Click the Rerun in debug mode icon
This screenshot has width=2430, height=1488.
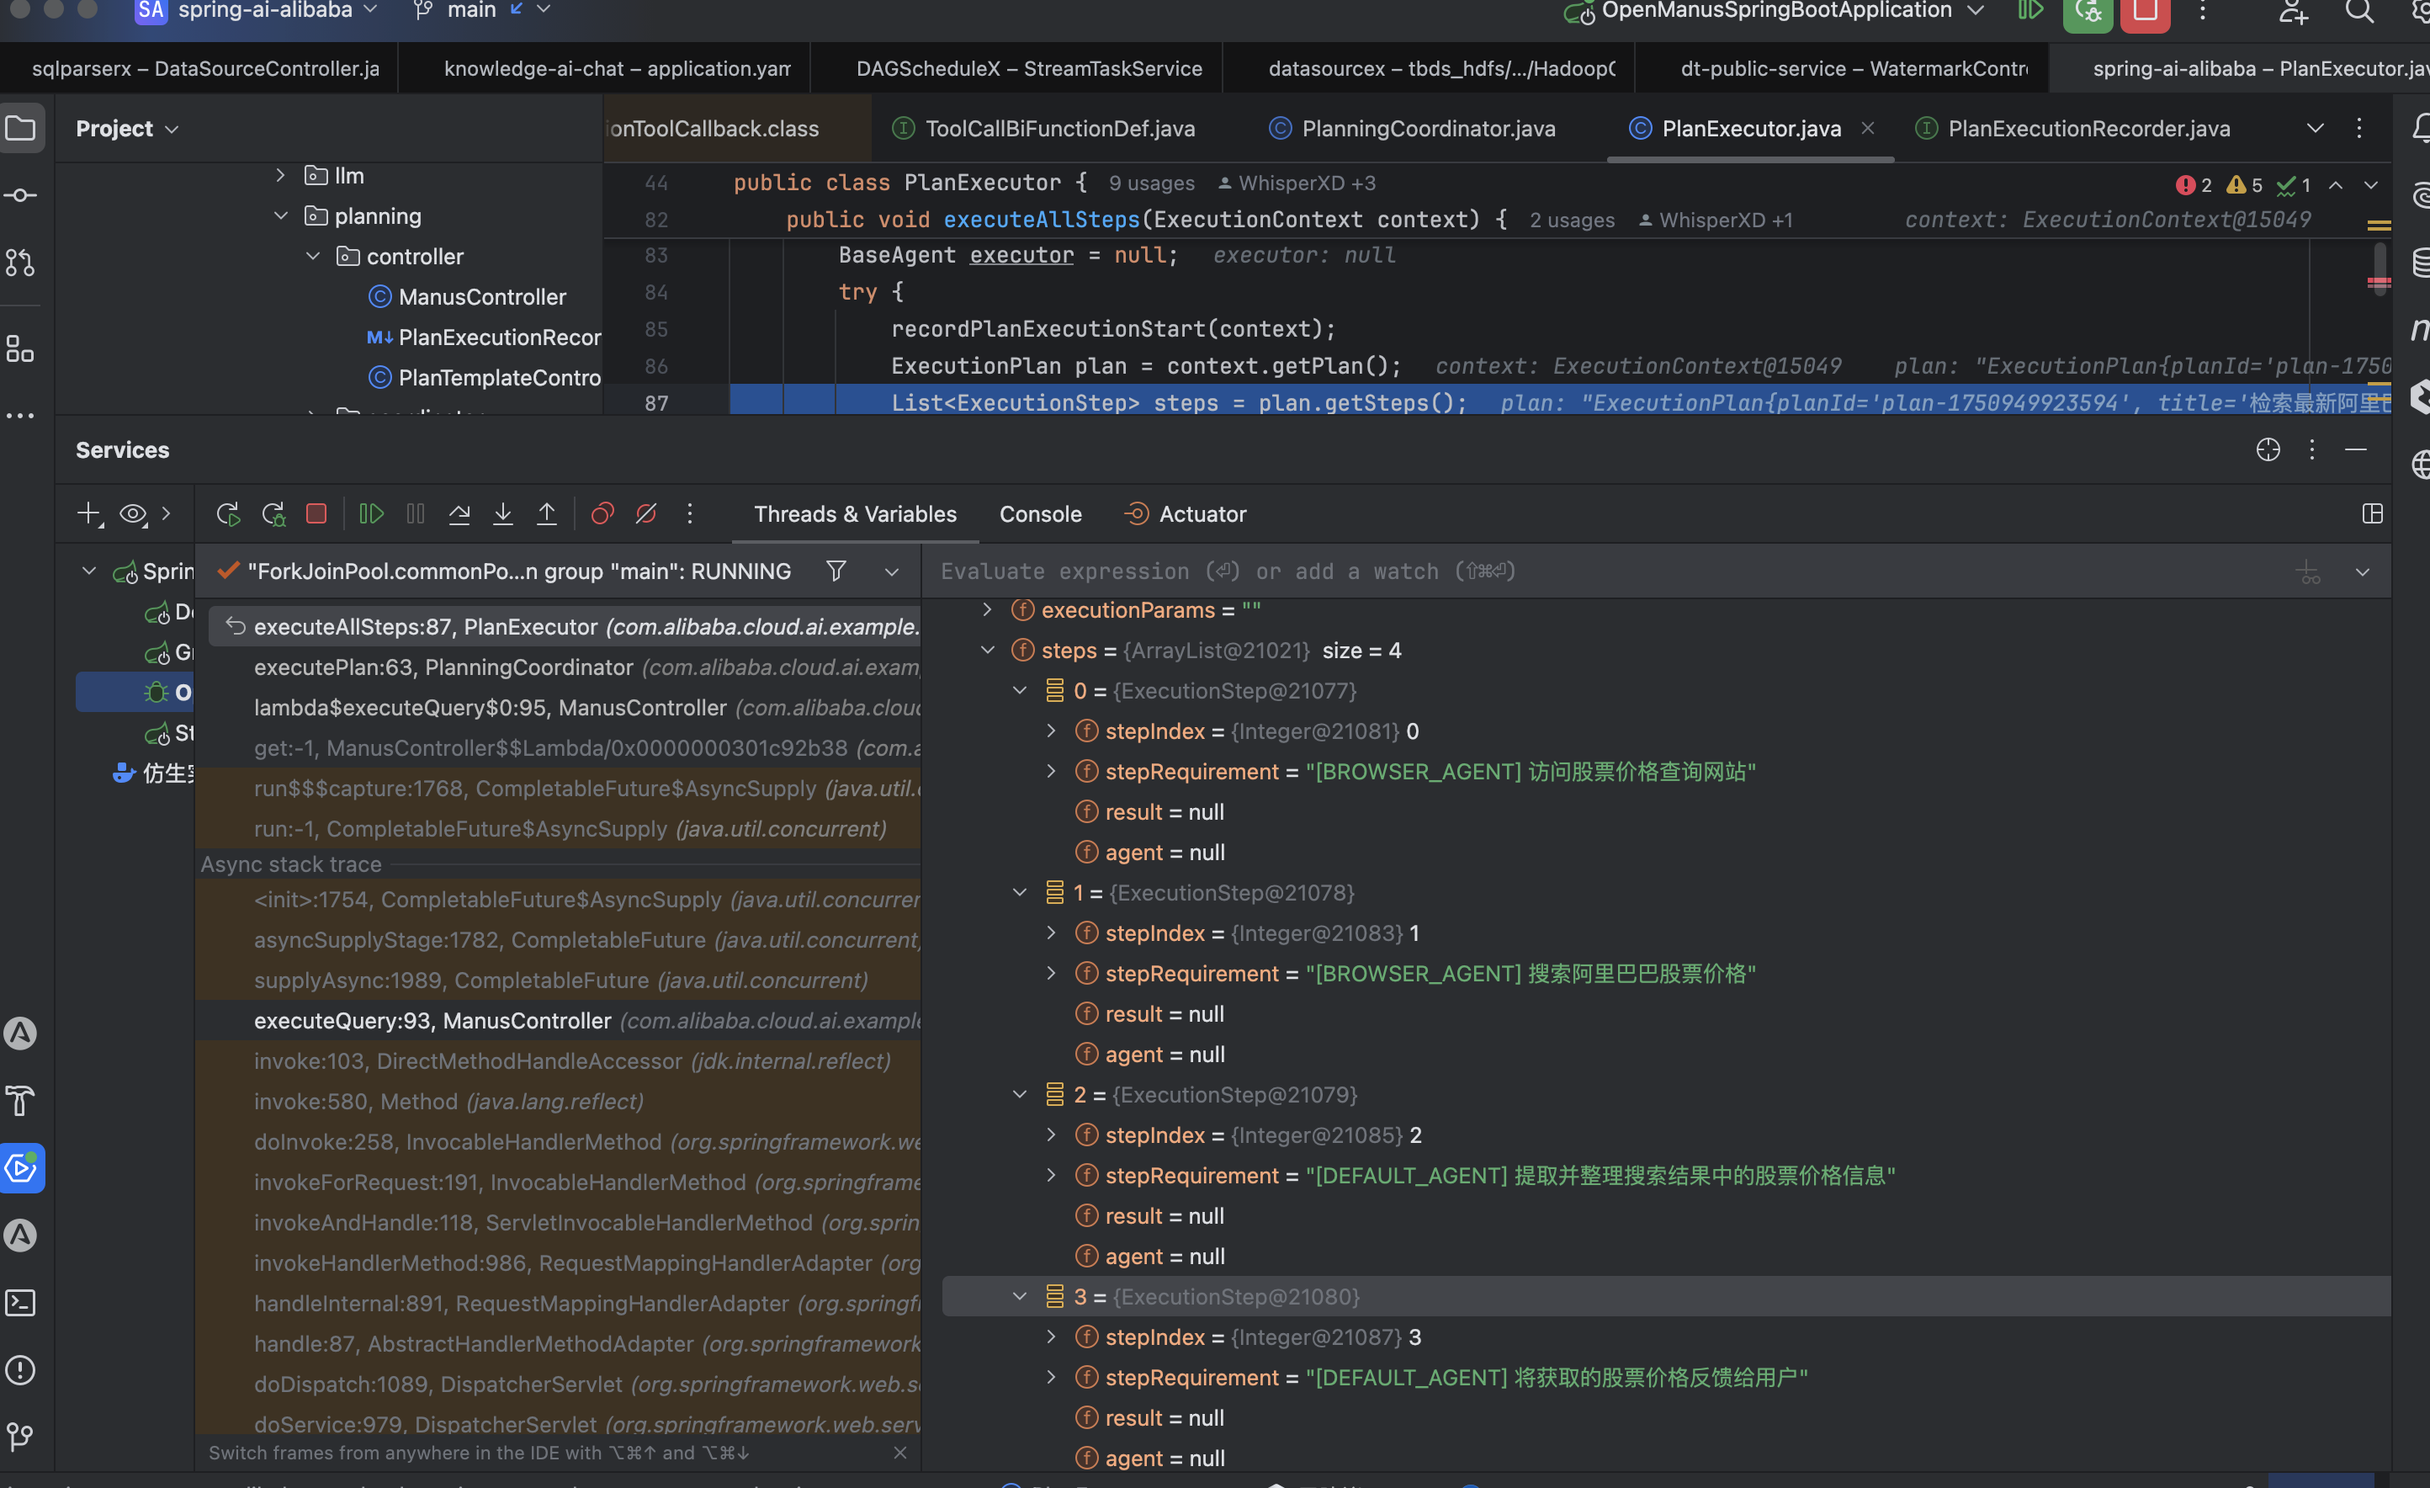(x=273, y=514)
